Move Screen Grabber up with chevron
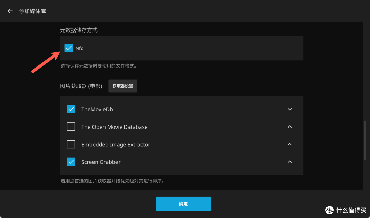The height and width of the screenshot is (218, 370). [x=289, y=162]
